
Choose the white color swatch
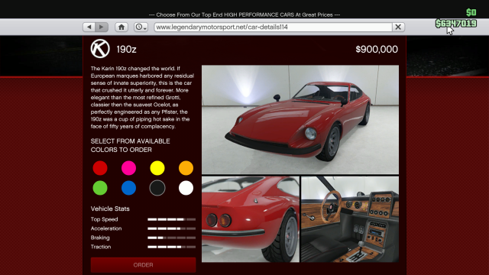tap(186, 188)
